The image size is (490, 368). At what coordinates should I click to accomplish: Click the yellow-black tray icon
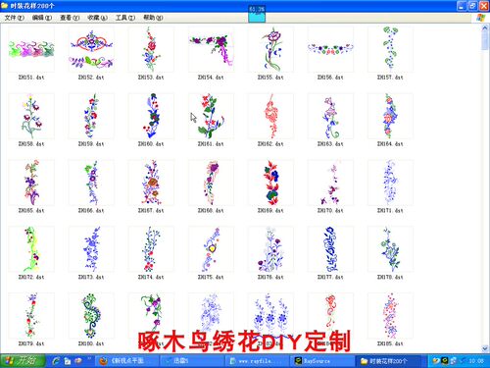[x=444, y=361]
